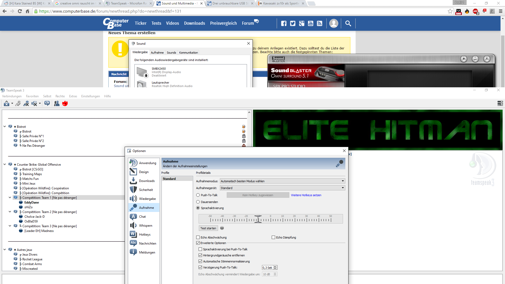Screen dimensions: 505x284
Task: Select Aufnahme section in Optionen sidebar
Action: (x=144, y=208)
